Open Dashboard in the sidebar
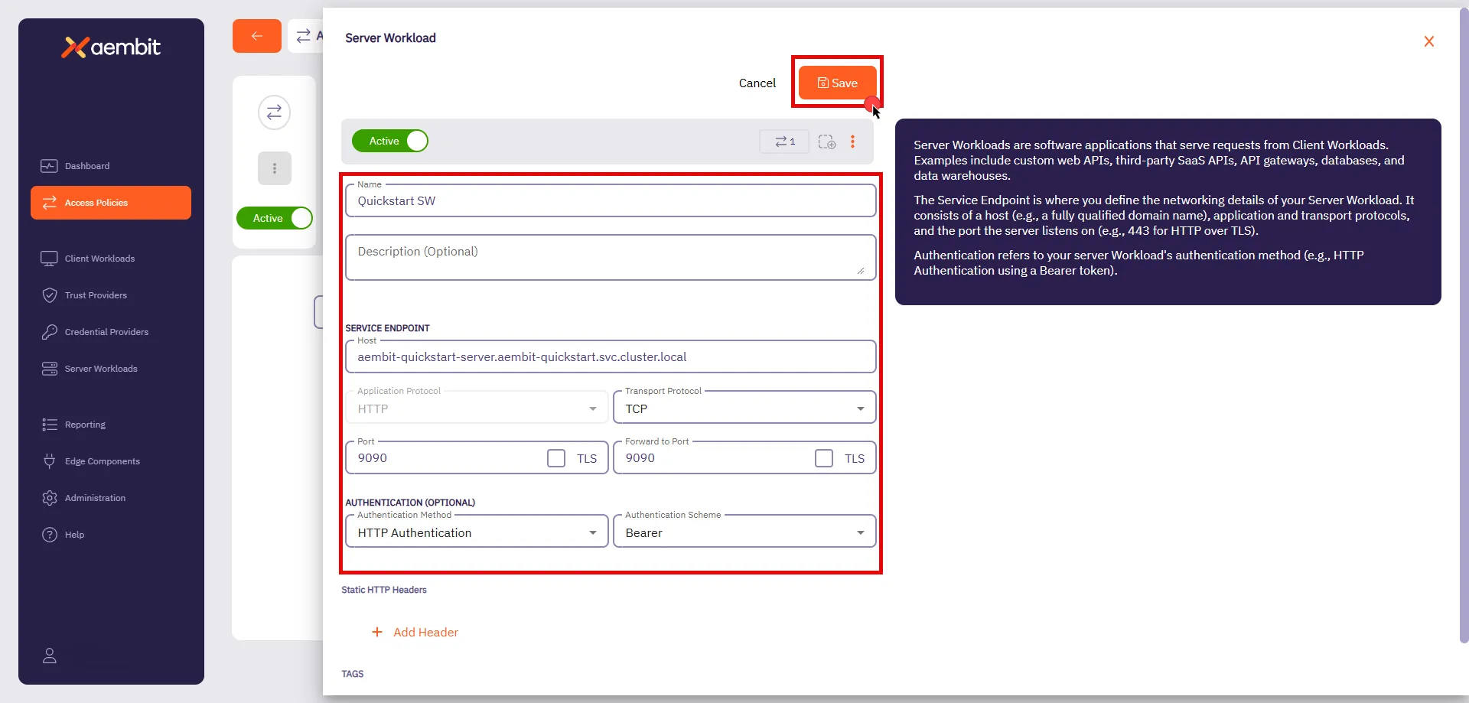Image resolution: width=1469 pixels, height=703 pixels. pos(111,166)
